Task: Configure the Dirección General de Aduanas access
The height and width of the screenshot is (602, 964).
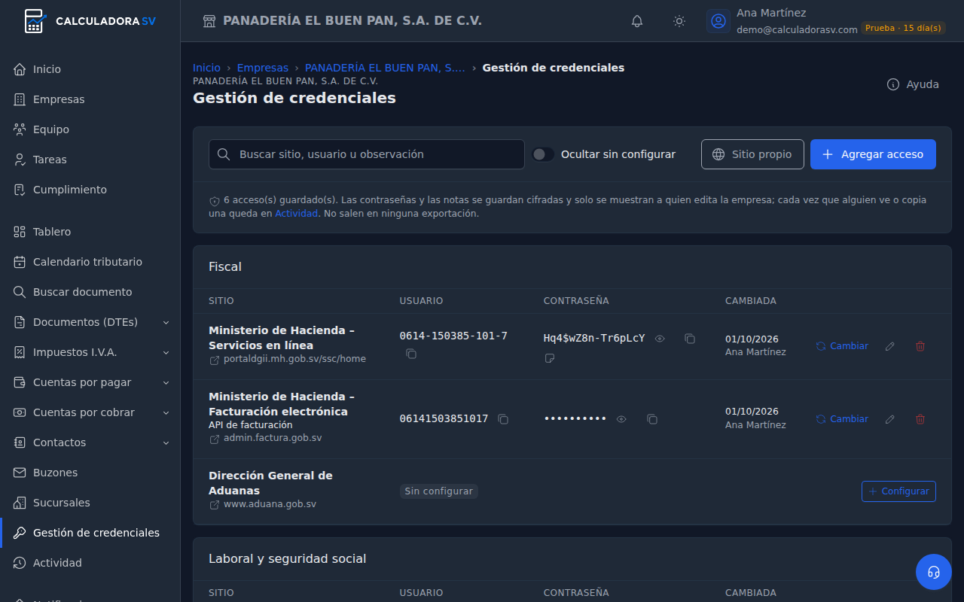Action: (x=898, y=491)
